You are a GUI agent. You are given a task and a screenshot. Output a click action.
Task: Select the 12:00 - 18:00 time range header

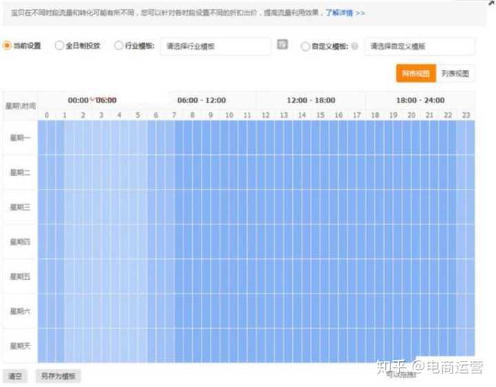click(311, 100)
